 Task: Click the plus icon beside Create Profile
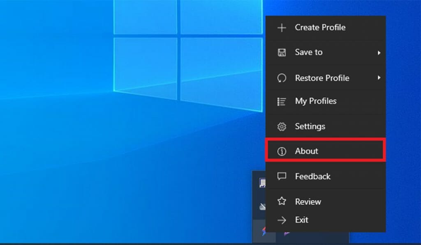point(282,28)
